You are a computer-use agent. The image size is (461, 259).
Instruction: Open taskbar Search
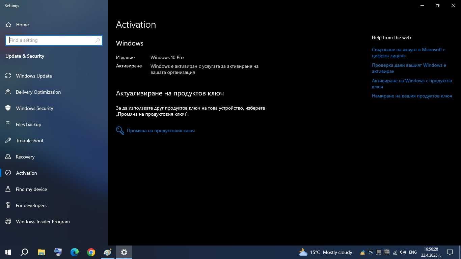[x=24, y=252]
